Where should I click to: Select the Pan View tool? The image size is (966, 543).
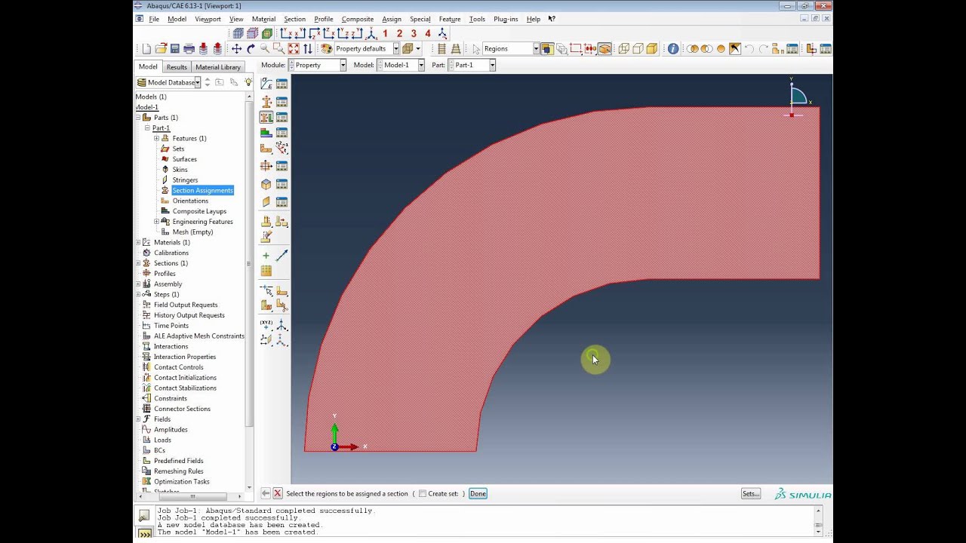tap(236, 49)
